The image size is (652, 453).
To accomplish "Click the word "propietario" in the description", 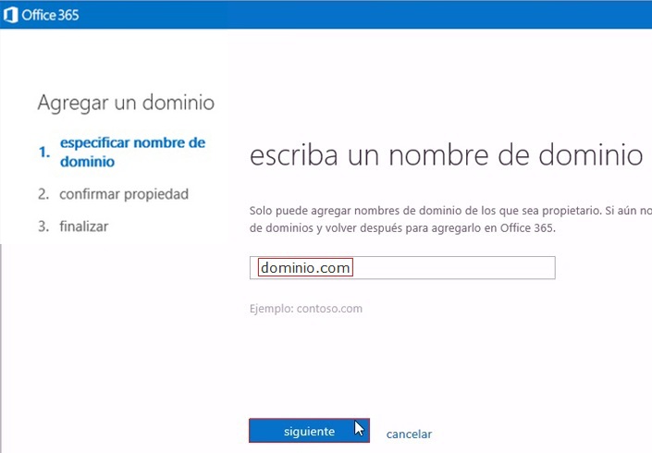I will coord(566,211).
